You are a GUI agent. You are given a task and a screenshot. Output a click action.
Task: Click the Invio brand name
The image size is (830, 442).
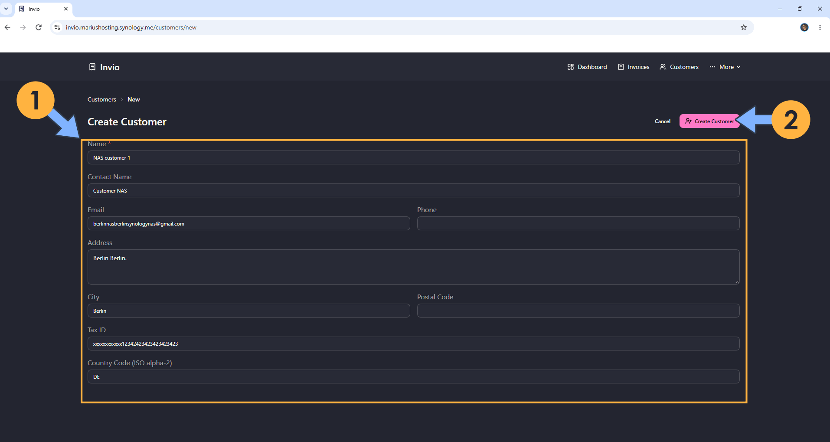point(110,67)
